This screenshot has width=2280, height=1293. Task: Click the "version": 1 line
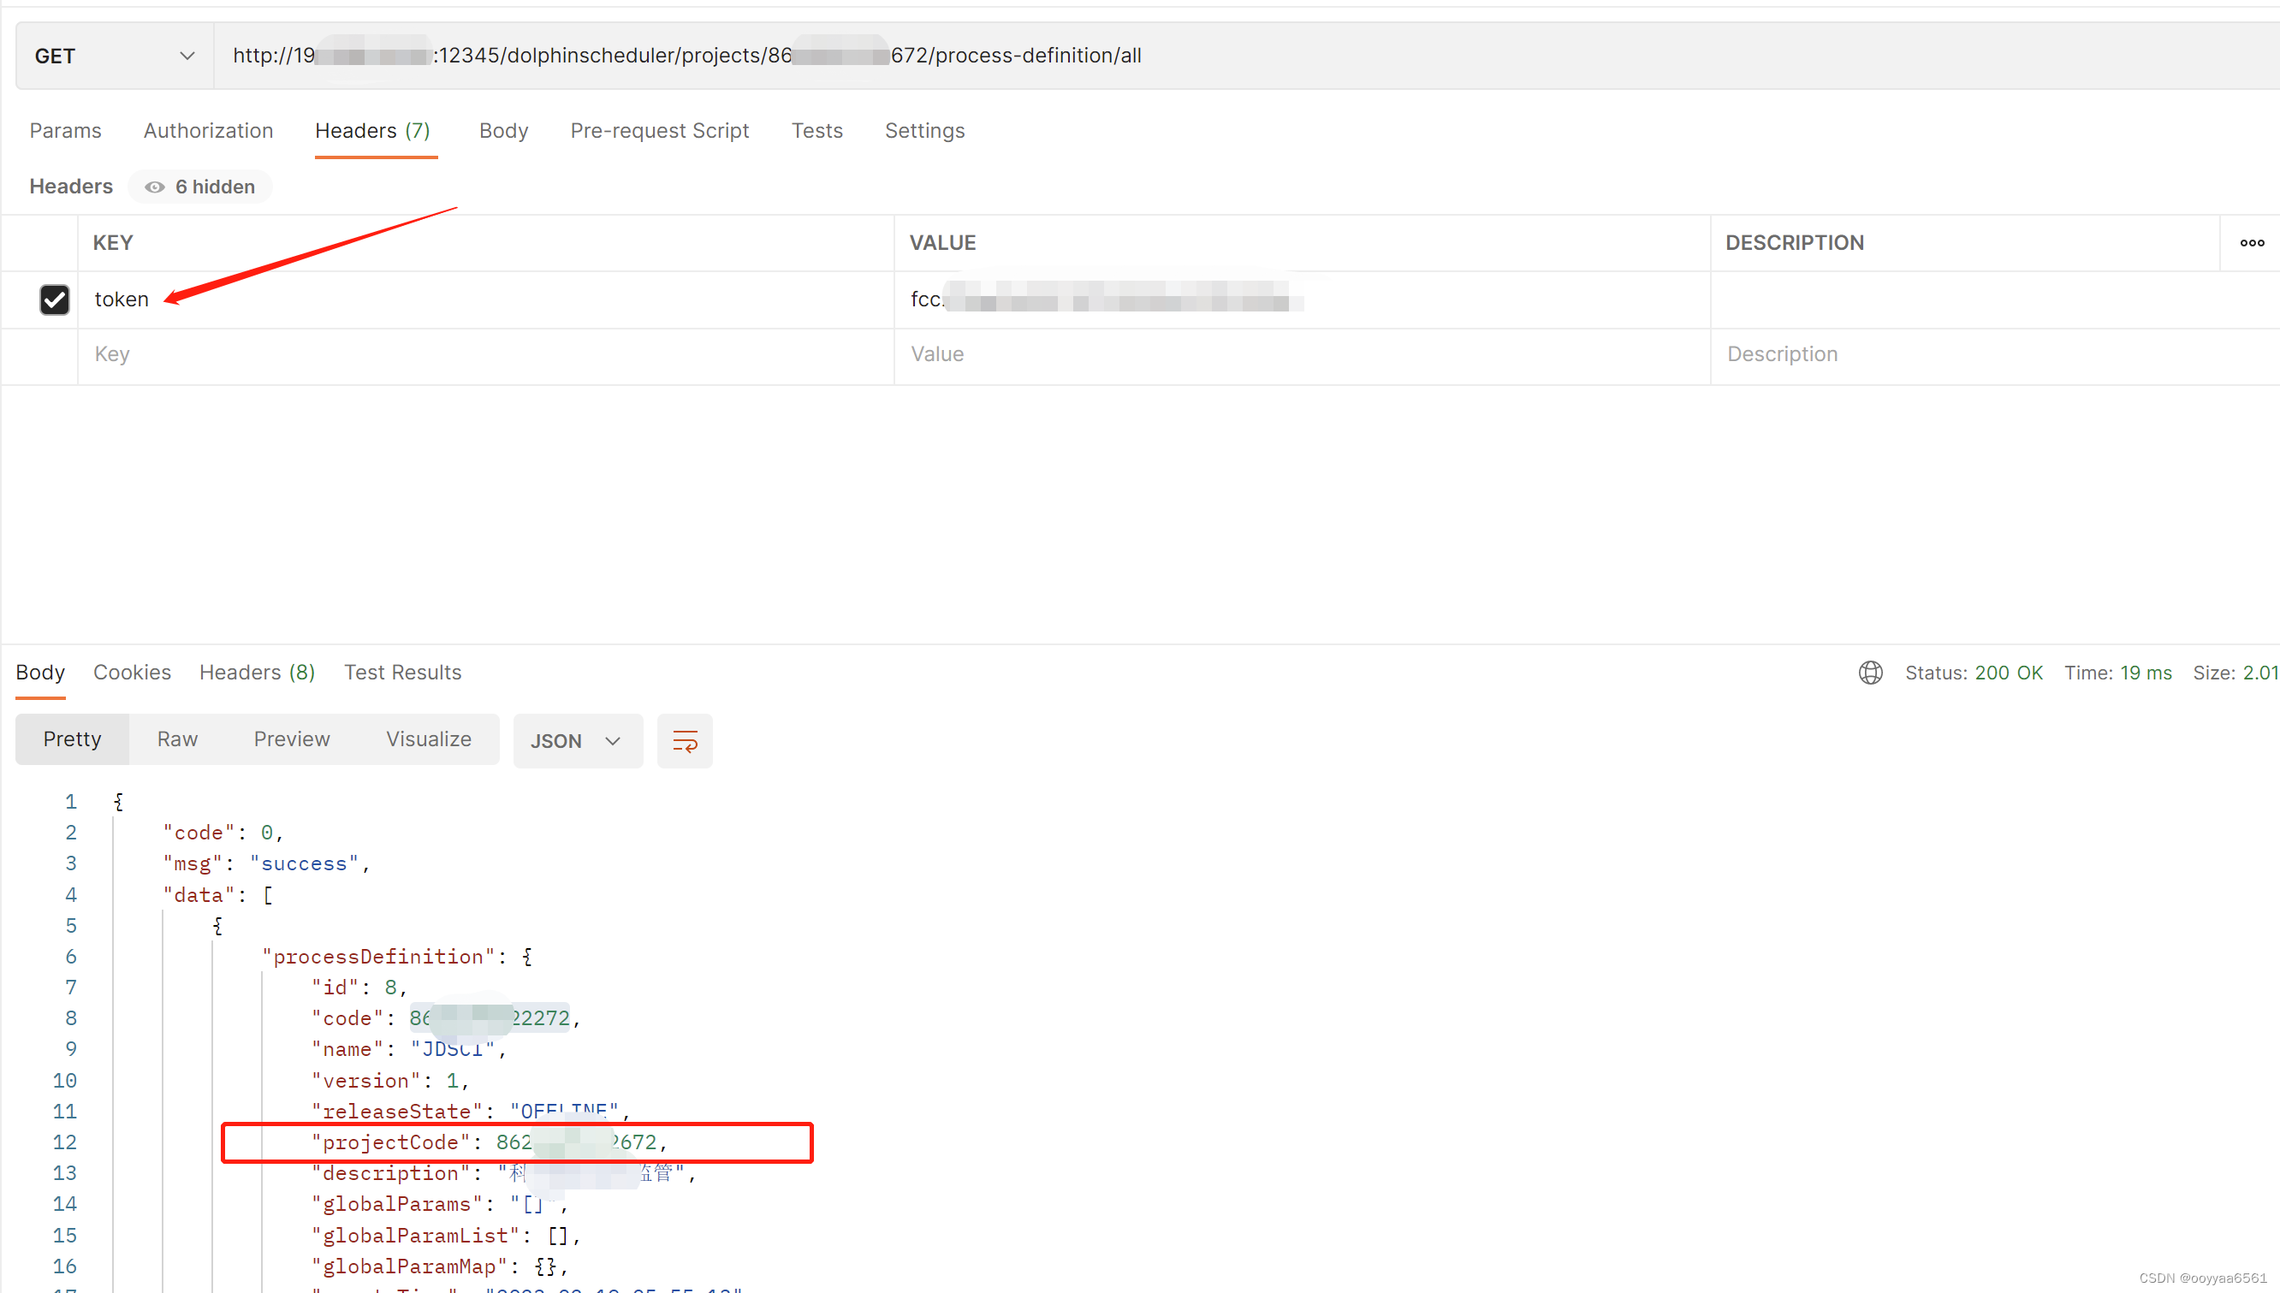coord(390,1081)
